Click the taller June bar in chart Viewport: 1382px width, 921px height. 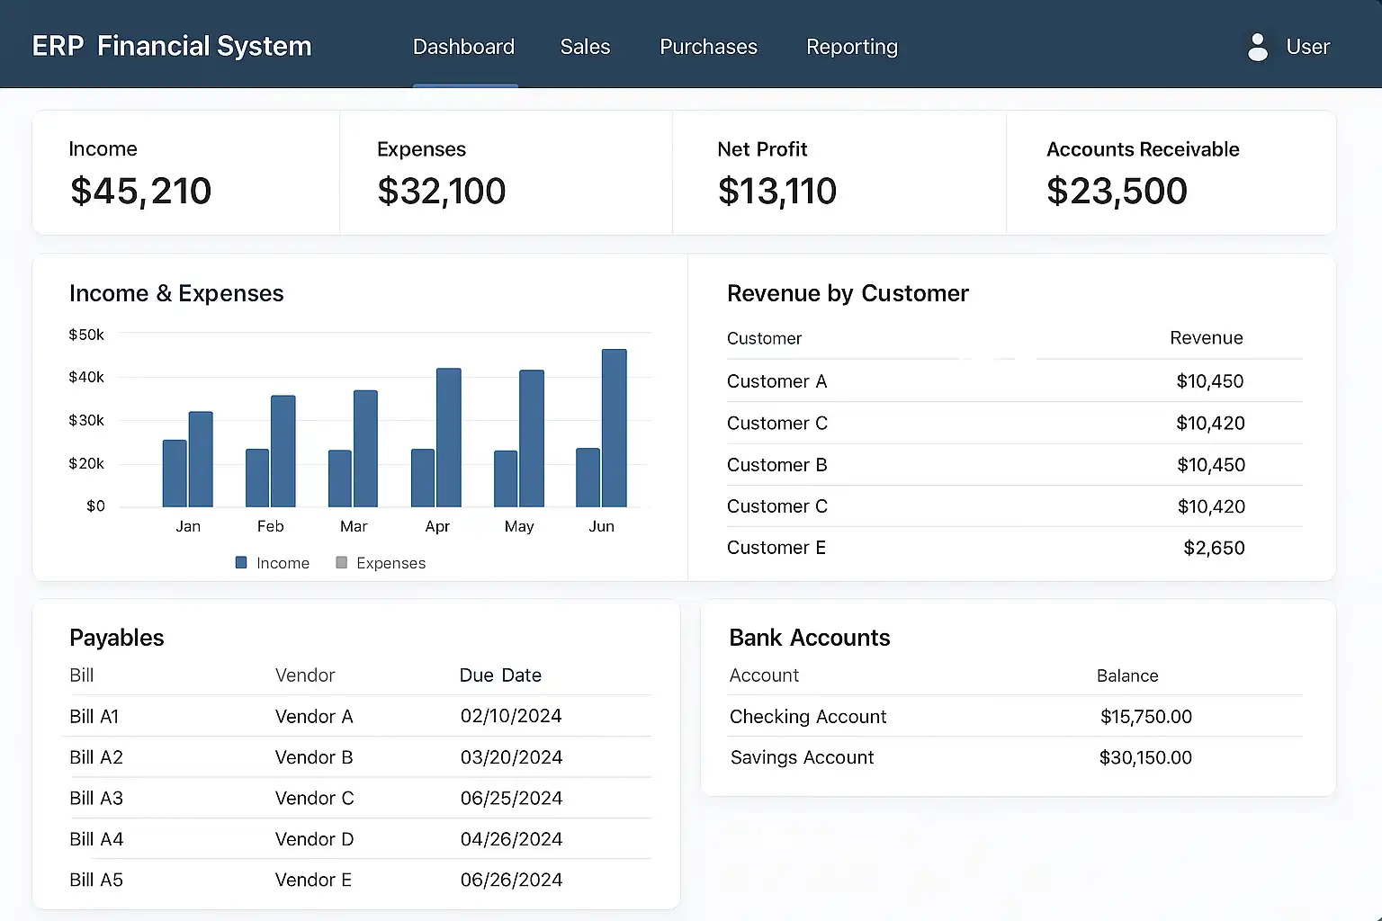[615, 428]
